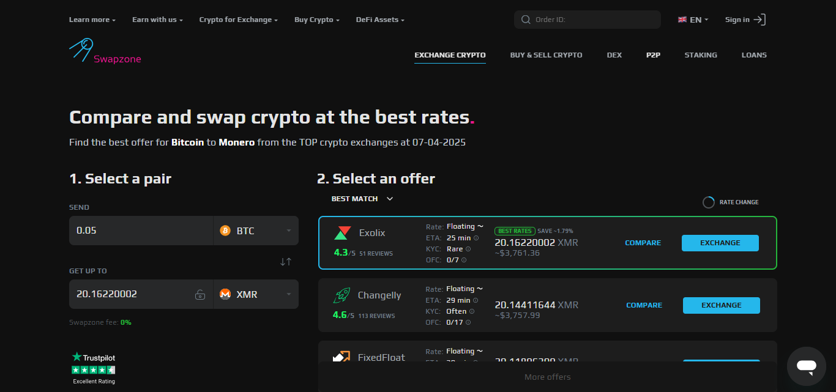Click info icon next to Changelly KYC Often
836x392 pixels.
point(472,311)
